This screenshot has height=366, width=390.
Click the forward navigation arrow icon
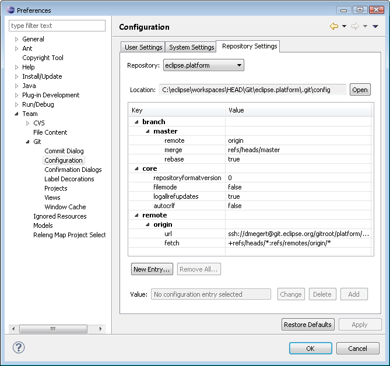coord(355,26)
